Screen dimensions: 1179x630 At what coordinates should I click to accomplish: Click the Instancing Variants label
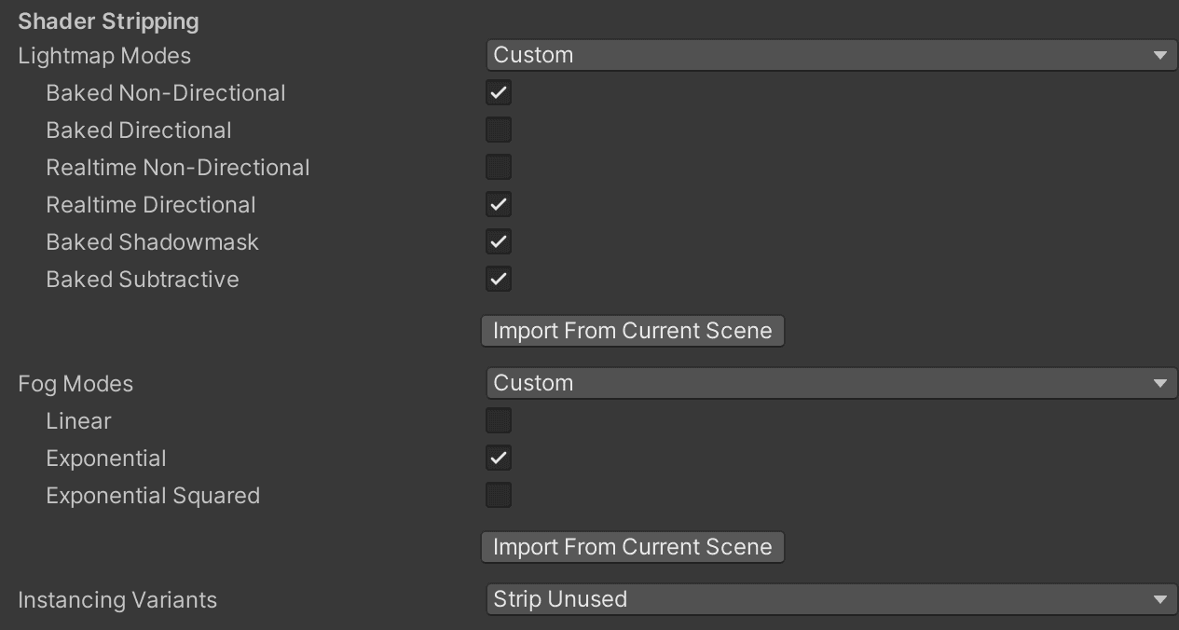pos(117,599)
